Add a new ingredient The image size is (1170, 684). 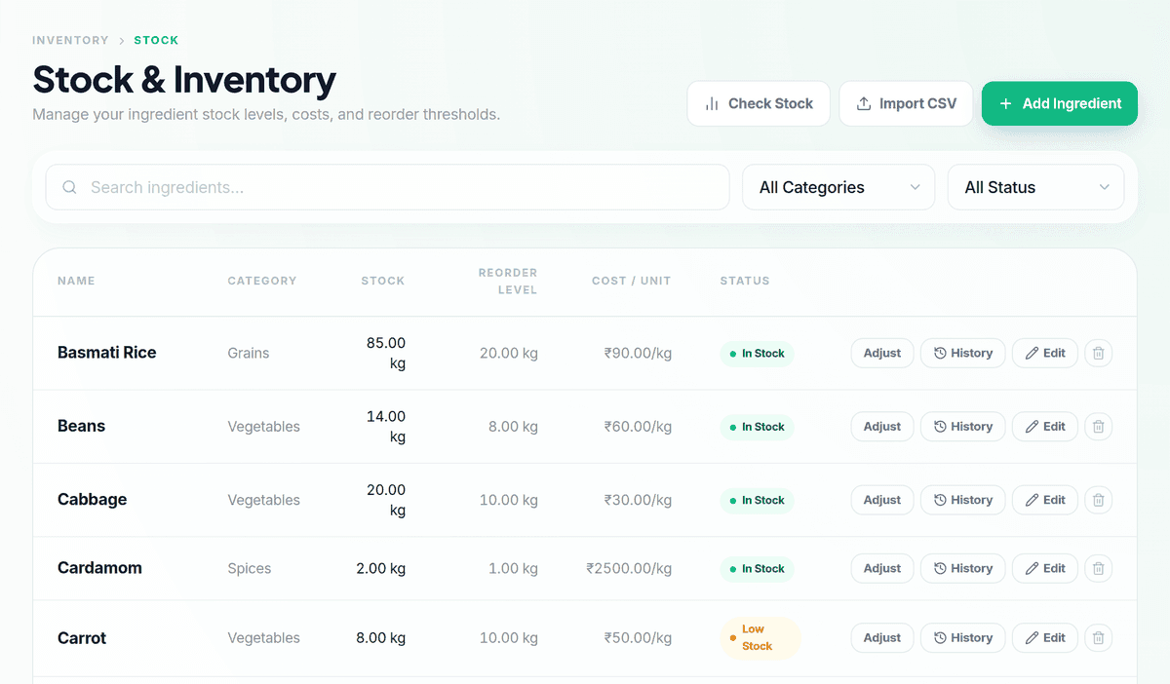pyautogui.click(x=1060, y=103)
